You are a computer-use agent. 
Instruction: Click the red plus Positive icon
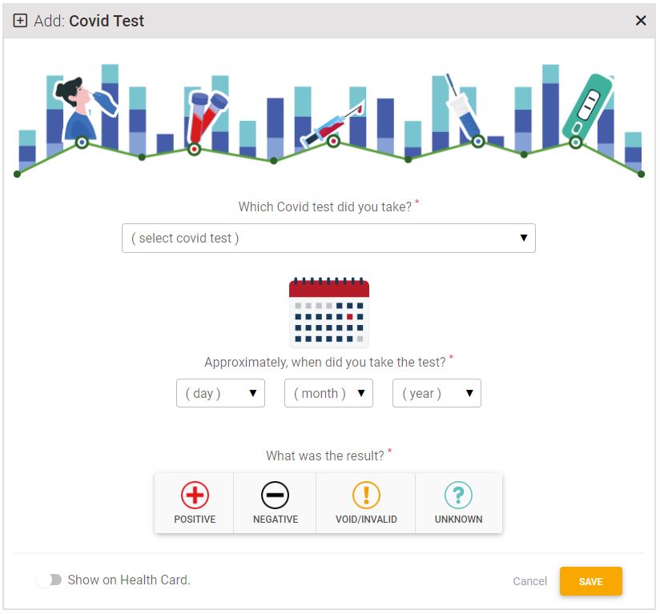pos(195,496)
